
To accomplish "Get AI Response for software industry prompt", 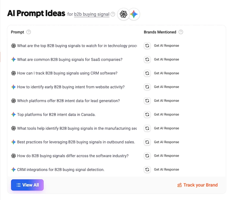I will coord(166,156).
